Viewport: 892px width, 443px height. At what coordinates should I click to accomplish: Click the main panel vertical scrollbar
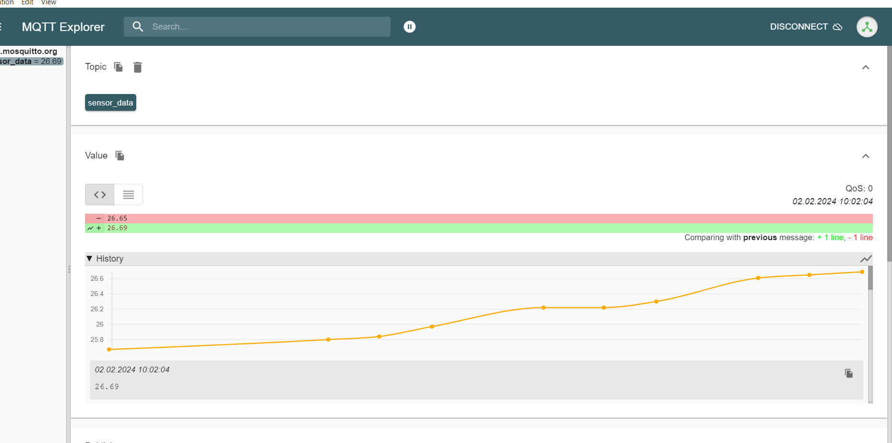pos(889,154)
